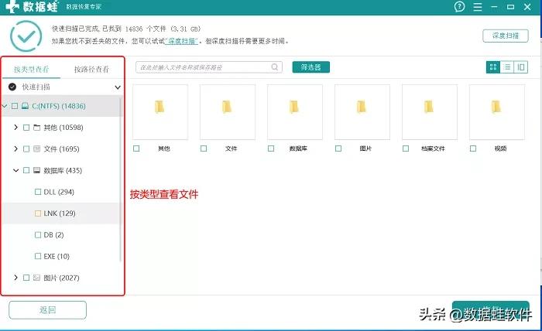Collapse the 快速扫描 section chevron
Image resolution: width=542 pixels, height=331 pixels.
[x=118, y=87]
